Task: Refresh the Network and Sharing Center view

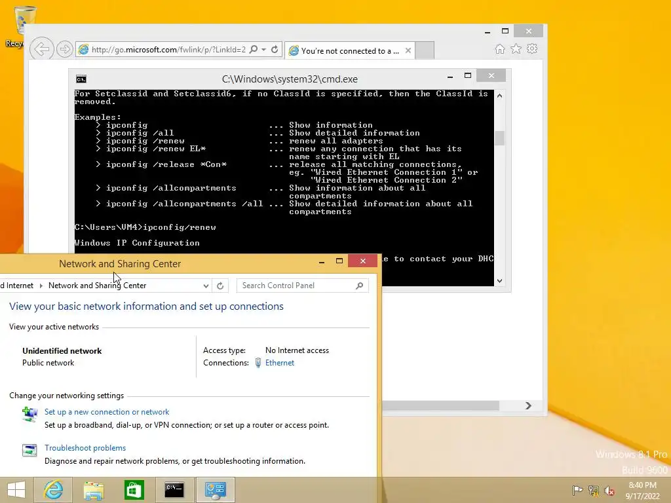Action: coord(220,286)
